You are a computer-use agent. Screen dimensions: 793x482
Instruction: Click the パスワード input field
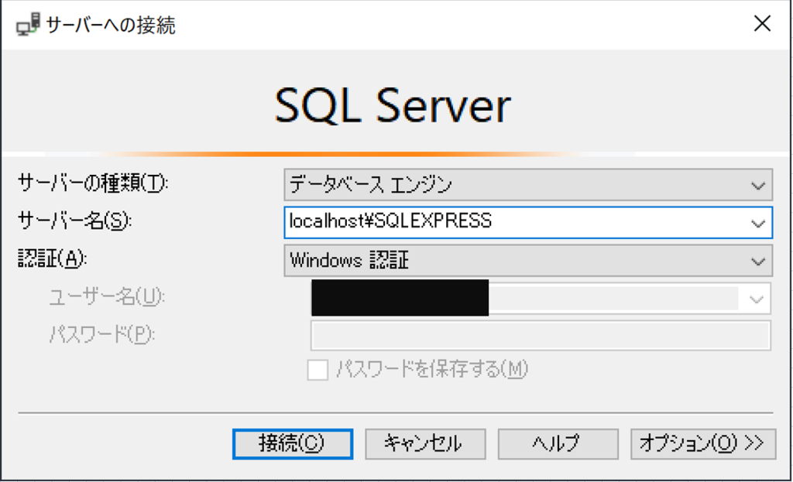[x=541, y=336]
